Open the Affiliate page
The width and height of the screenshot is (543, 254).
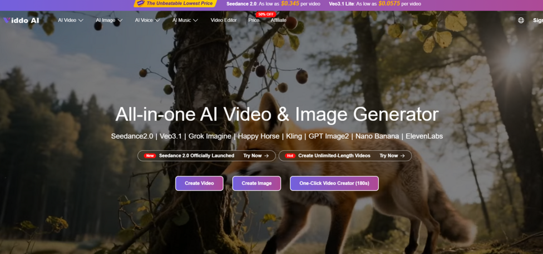[x=278, y=21]
